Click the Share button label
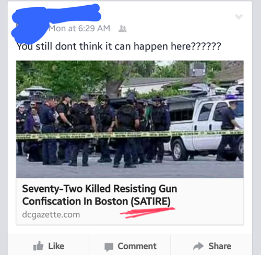Screen dimensions: 261x255 pos(220,246)
